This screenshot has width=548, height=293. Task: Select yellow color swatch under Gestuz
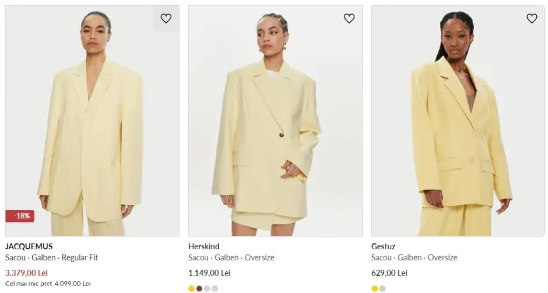375,288
